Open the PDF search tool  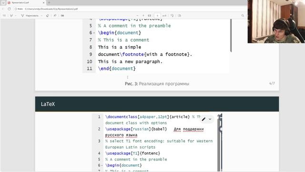[243, 16]
